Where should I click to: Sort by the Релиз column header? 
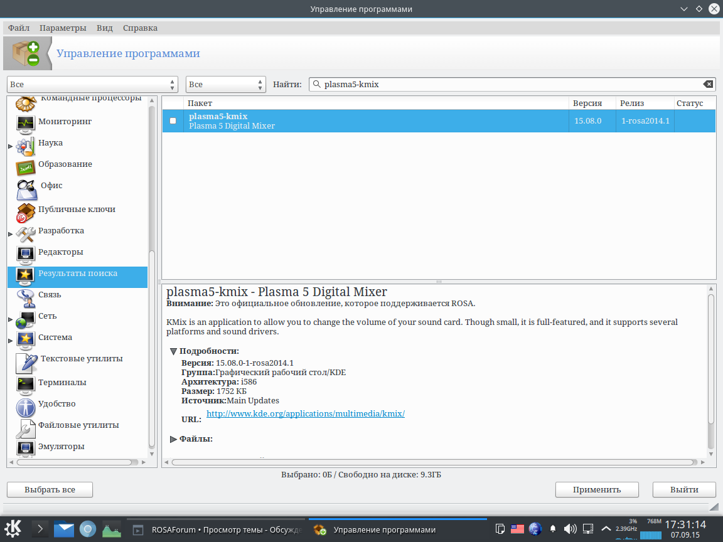[645, 104]
